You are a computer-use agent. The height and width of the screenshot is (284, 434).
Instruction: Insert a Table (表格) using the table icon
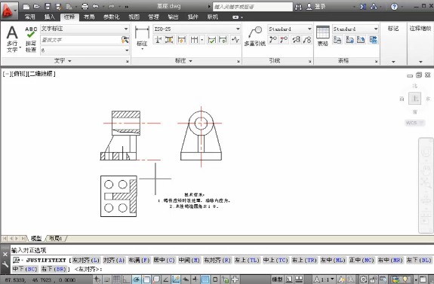323,36
